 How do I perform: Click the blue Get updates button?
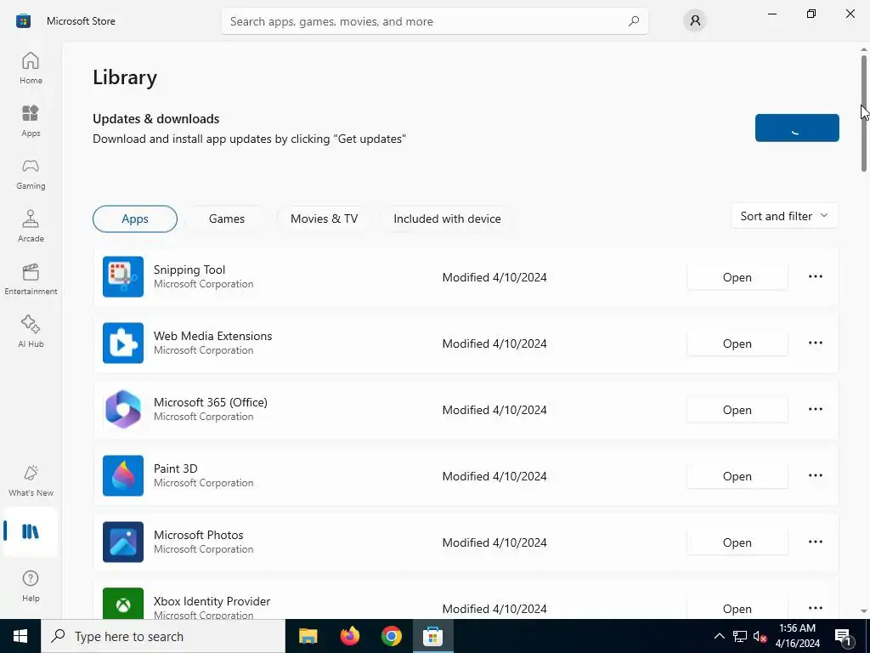click(x=797, y=128)
